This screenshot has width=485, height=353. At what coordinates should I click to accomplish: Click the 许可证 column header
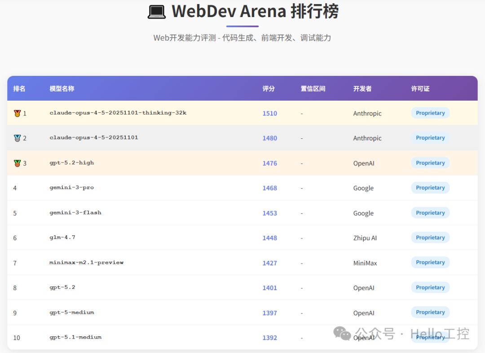click(x=420, y=88)
